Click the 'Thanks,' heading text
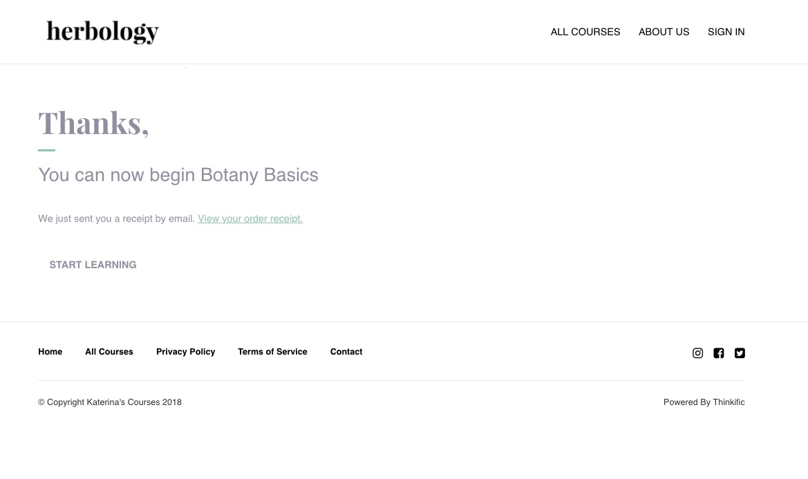Image resolution: width=808 pixels, height=479 pixels. click(x=93, y=124)
